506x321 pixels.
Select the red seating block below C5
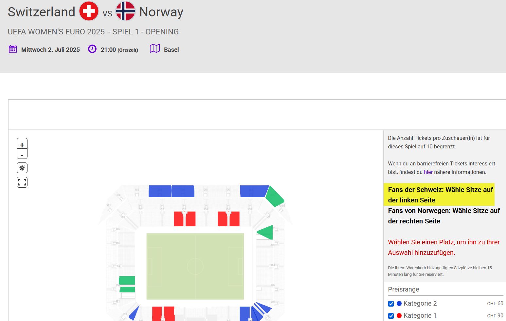pyautogui.click(x=228, y=219)
